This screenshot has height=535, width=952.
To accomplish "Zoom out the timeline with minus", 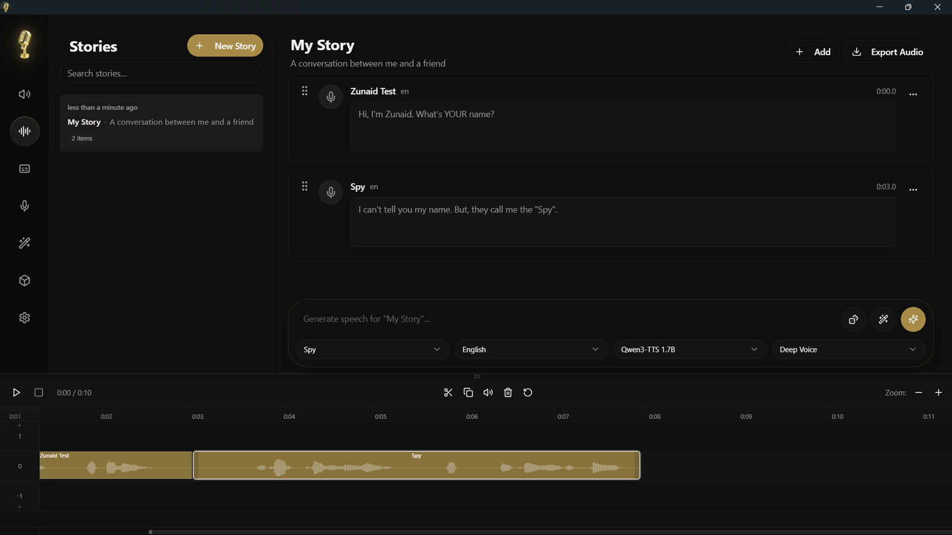I will click(x=919, y=392).
